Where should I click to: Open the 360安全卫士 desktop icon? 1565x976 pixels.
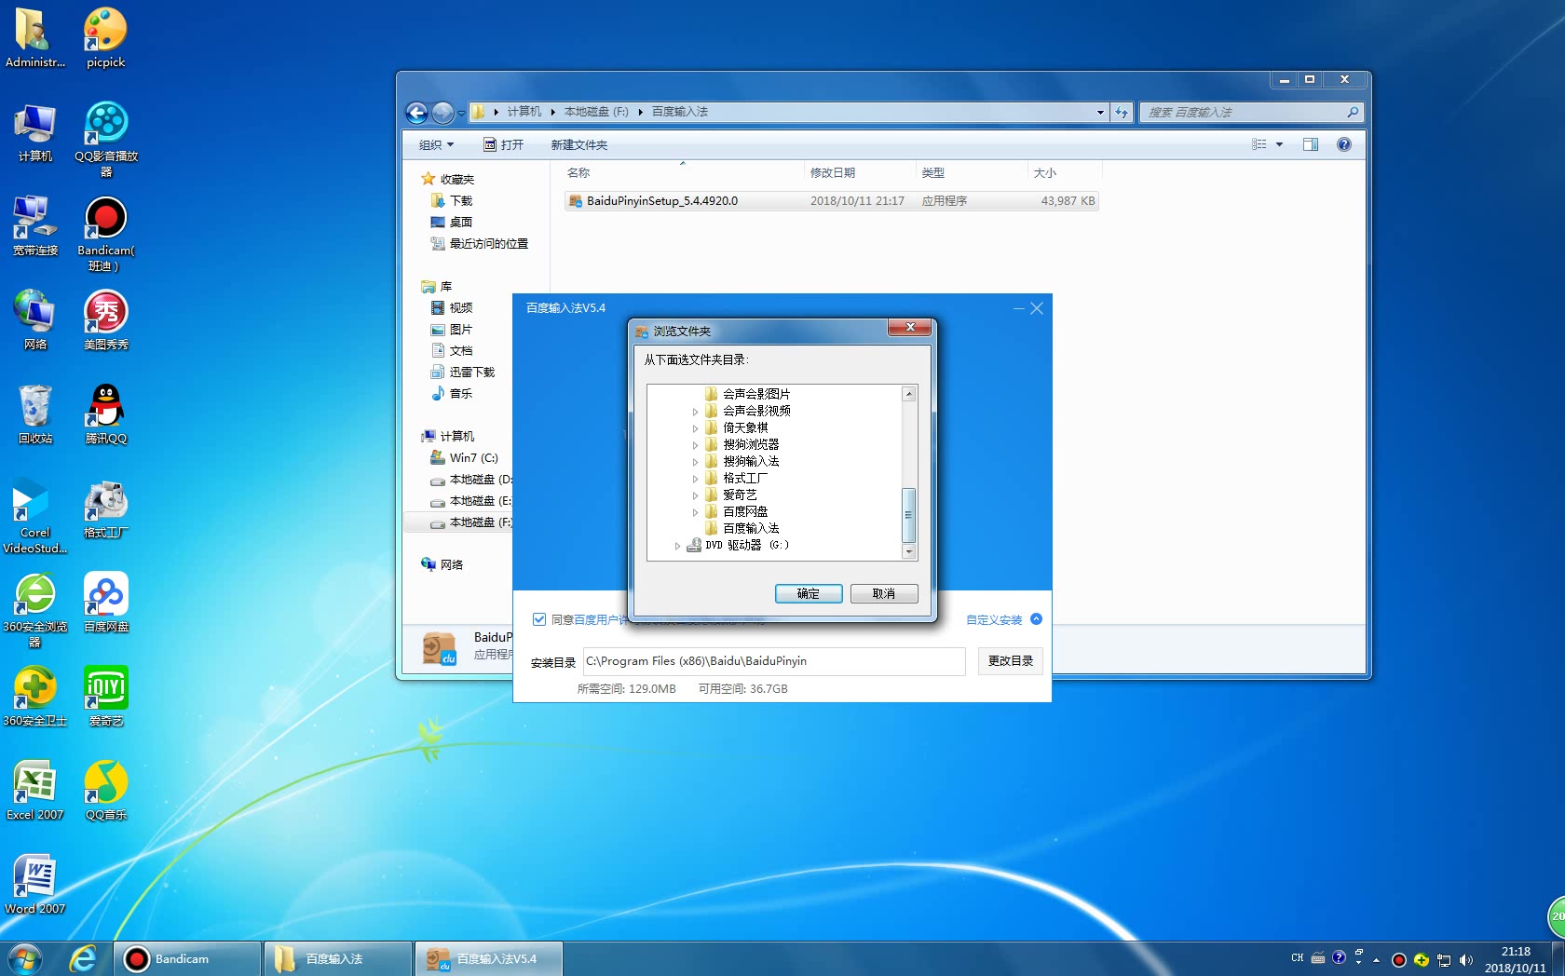pyautogui.click(x=35, y=697)
